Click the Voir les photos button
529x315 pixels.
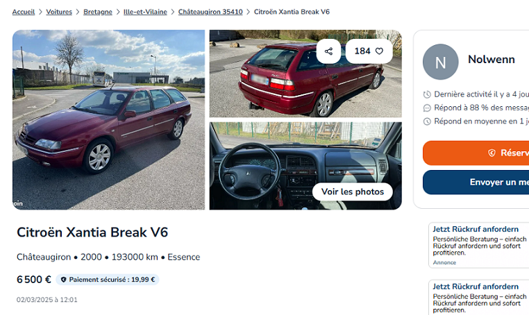click(x=353, y=191)
